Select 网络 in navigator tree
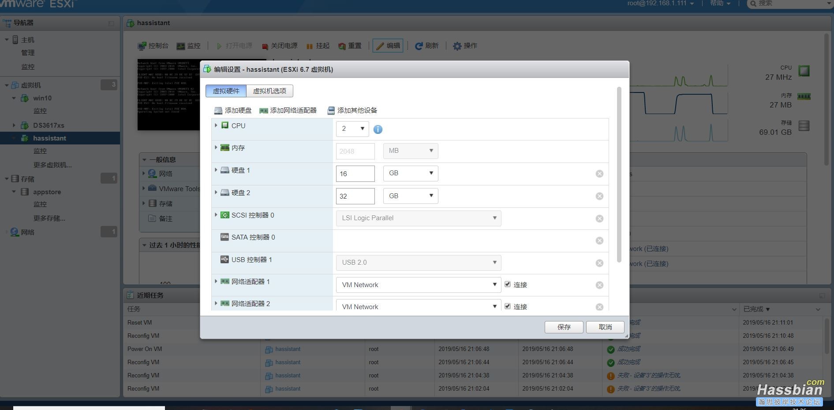 (x=27, y=232)
